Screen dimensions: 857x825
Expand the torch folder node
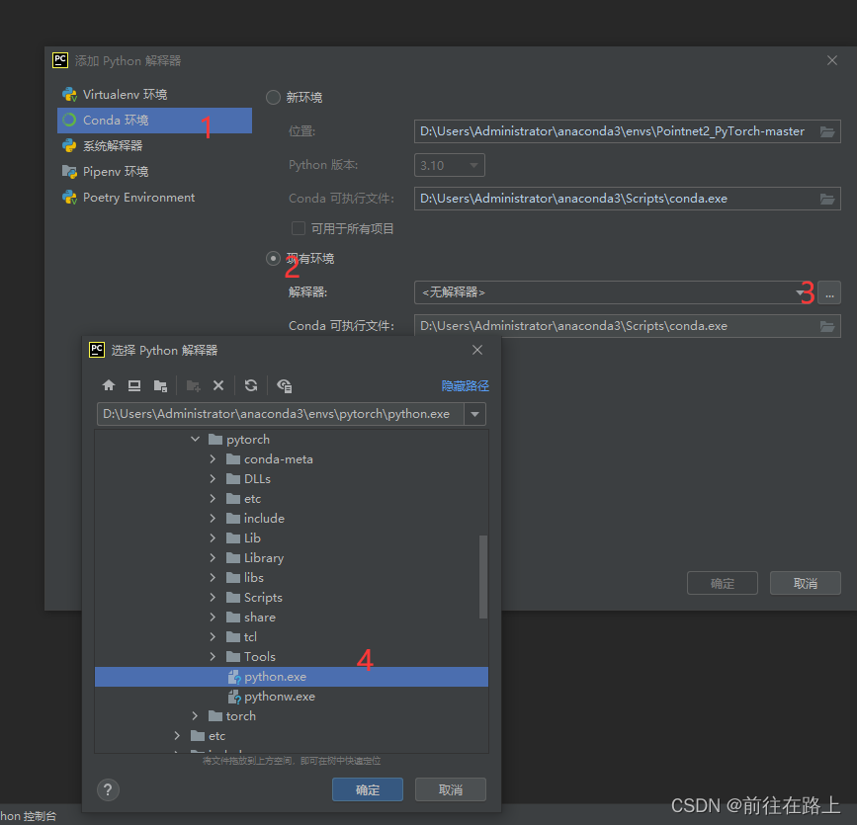click(195, 715)
